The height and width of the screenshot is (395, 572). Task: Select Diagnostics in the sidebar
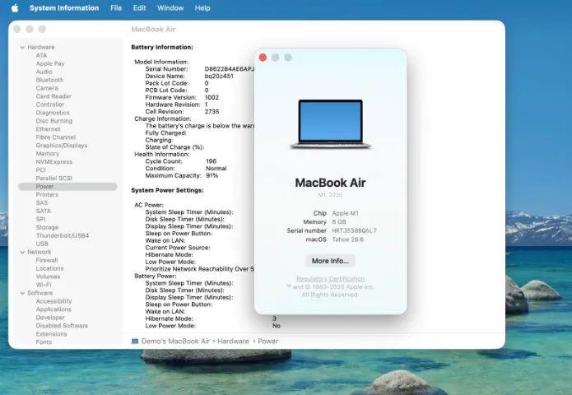53,113
